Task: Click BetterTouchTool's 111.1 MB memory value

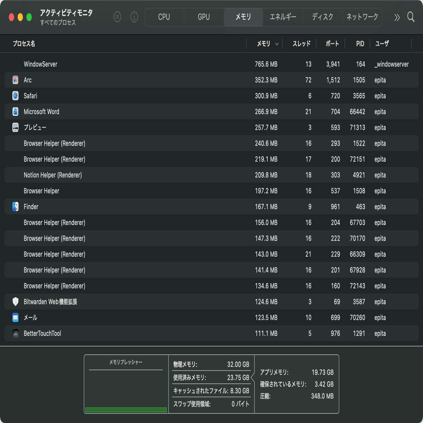Action: pos(266,333)
